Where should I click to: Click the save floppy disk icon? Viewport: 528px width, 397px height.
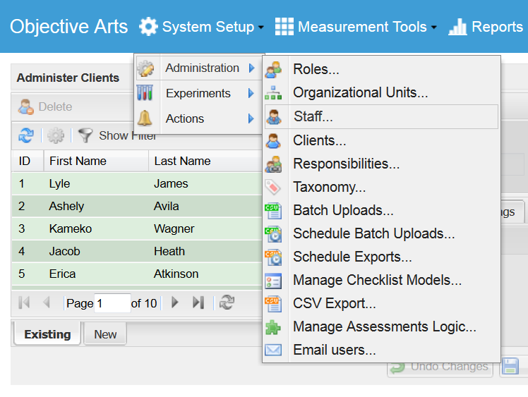(x=510, y=366)
